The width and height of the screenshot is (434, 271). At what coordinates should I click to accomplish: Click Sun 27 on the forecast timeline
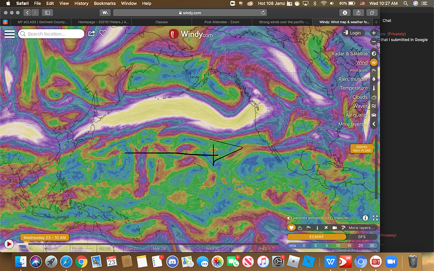132,248
